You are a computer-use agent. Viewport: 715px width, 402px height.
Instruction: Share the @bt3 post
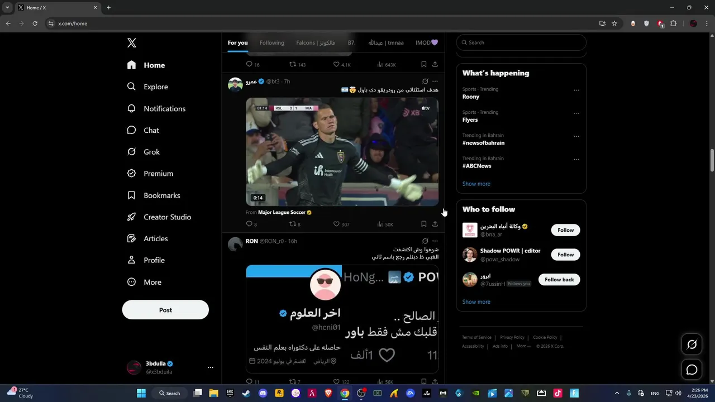(x=435, y=224)
